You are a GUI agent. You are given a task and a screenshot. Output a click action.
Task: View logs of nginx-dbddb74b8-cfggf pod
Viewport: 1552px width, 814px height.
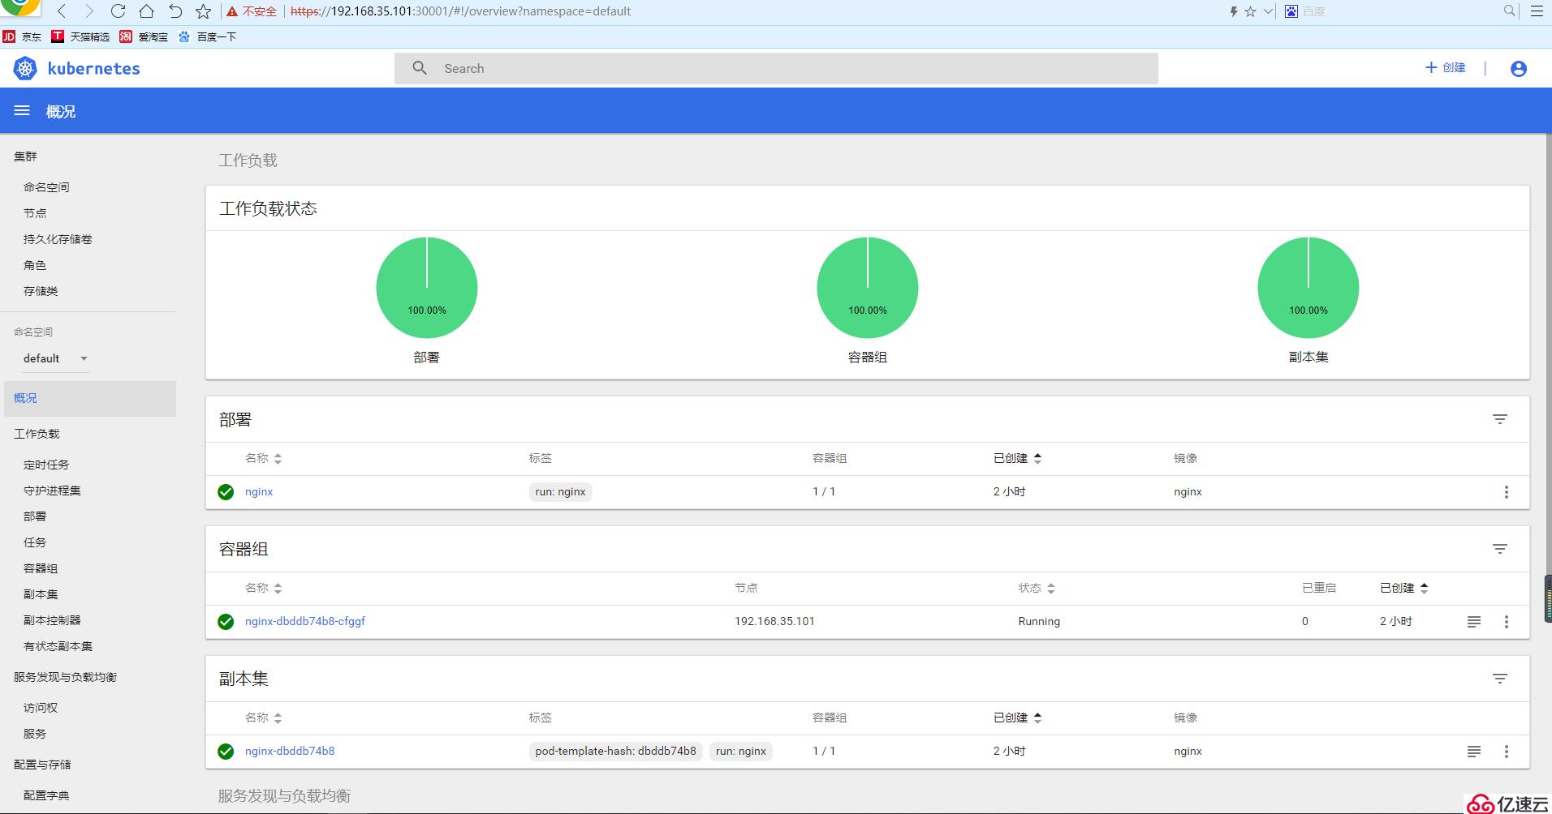tap(1473, 622)
